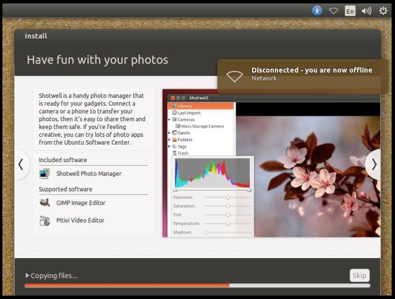The image size is (395, 299).
Task: Click the accessibility icon in the top panel
Action: point(317,10)
